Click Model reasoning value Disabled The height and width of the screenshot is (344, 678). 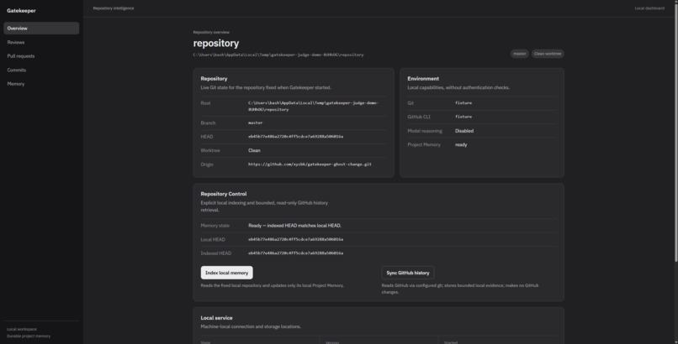464,131
